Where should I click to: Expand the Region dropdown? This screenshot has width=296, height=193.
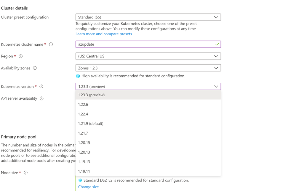pos(148,56)
